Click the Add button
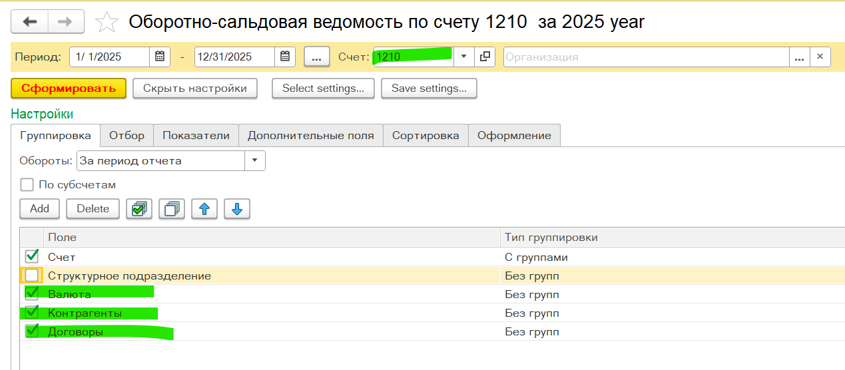 pyautogui.click(x=39, y=209)
